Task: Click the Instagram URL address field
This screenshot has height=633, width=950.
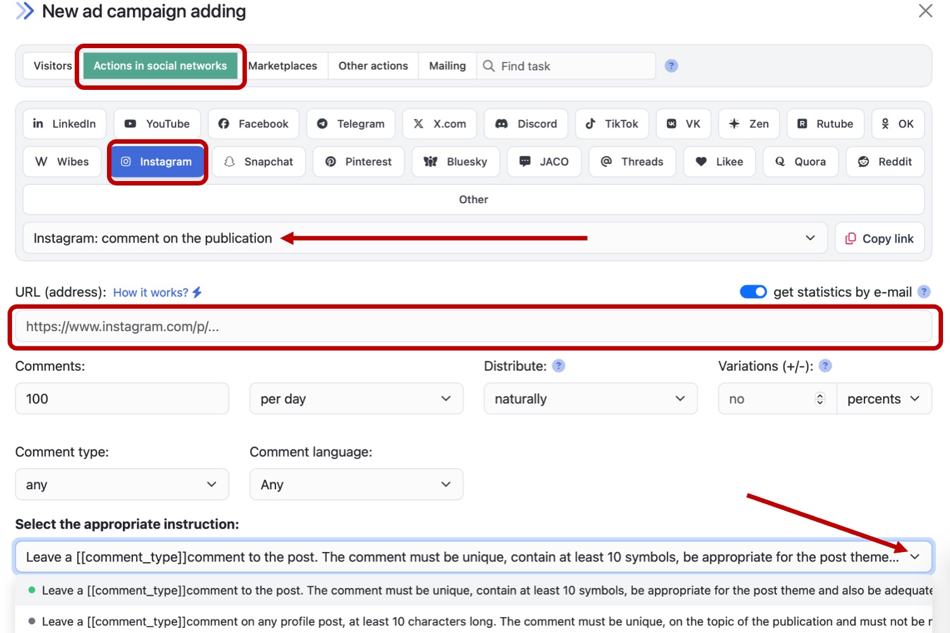Action: 474,327
